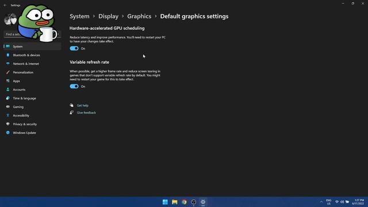Click the back arrow in Settings

click(x=5, y=5)
